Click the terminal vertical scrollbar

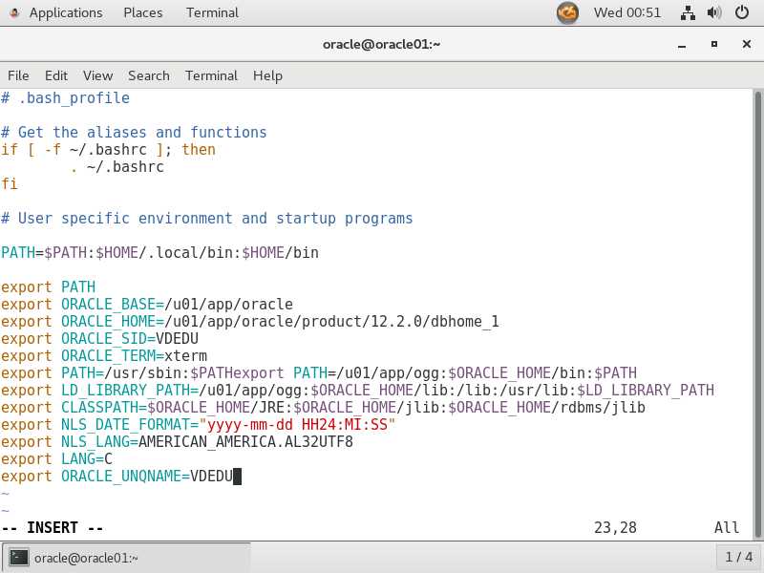click(757, 314)
